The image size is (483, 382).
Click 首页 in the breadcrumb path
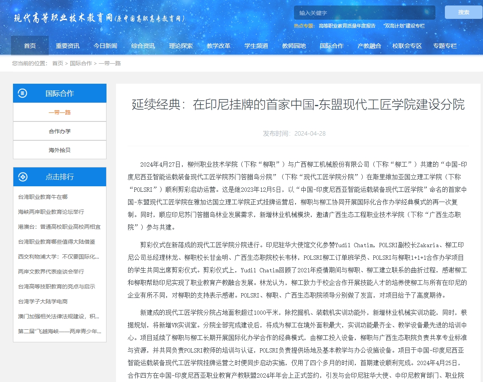click(x=58, y=63)
